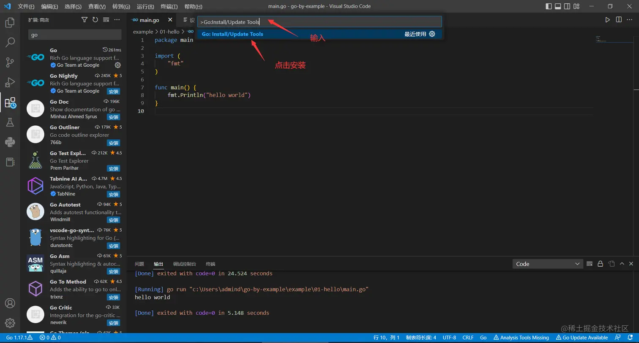The height and width of the screenshot is (343, 639).
Task: Close the main.go editor tab
Action: tap(170, 20)
